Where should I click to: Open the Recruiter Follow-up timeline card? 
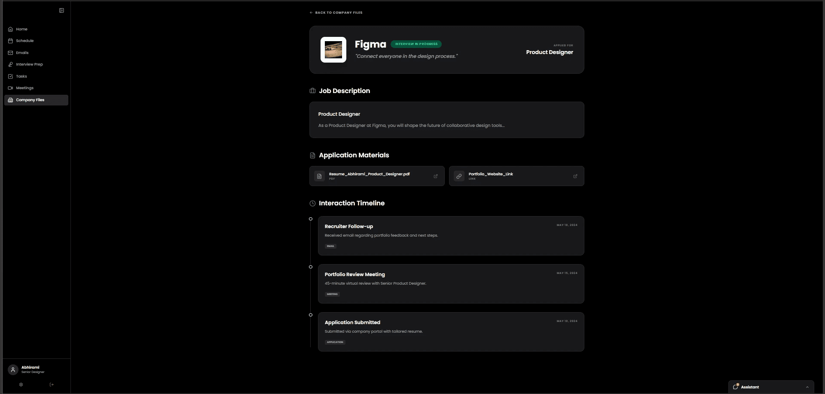tap(451, 236)
